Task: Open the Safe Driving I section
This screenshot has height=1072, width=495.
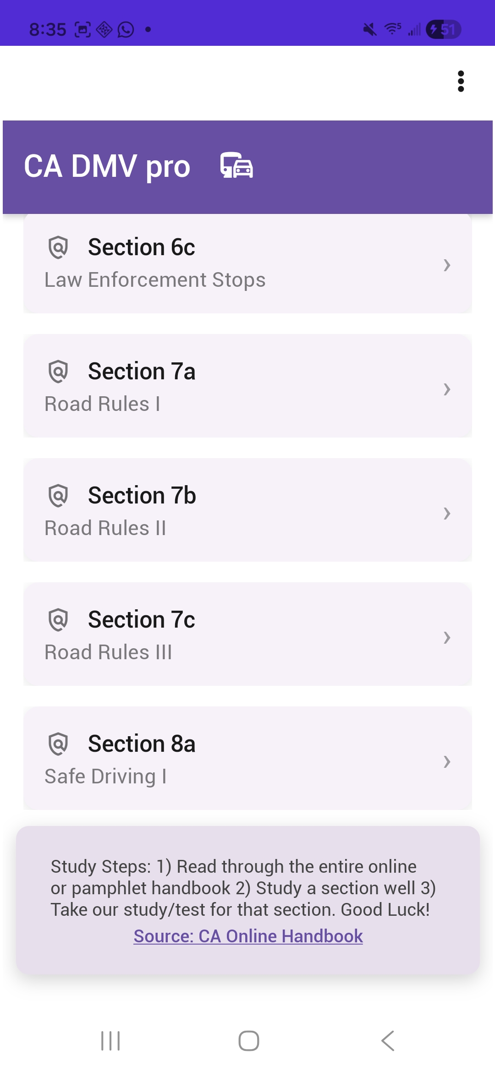Action: click(x=105, y=777)
